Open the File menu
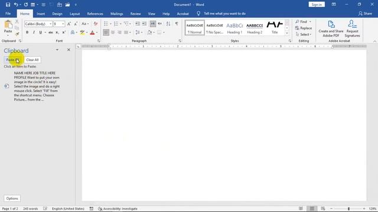 [8, 14]
